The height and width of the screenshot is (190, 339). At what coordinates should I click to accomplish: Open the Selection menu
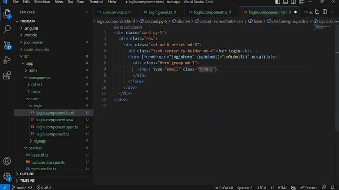coord(42,2)
